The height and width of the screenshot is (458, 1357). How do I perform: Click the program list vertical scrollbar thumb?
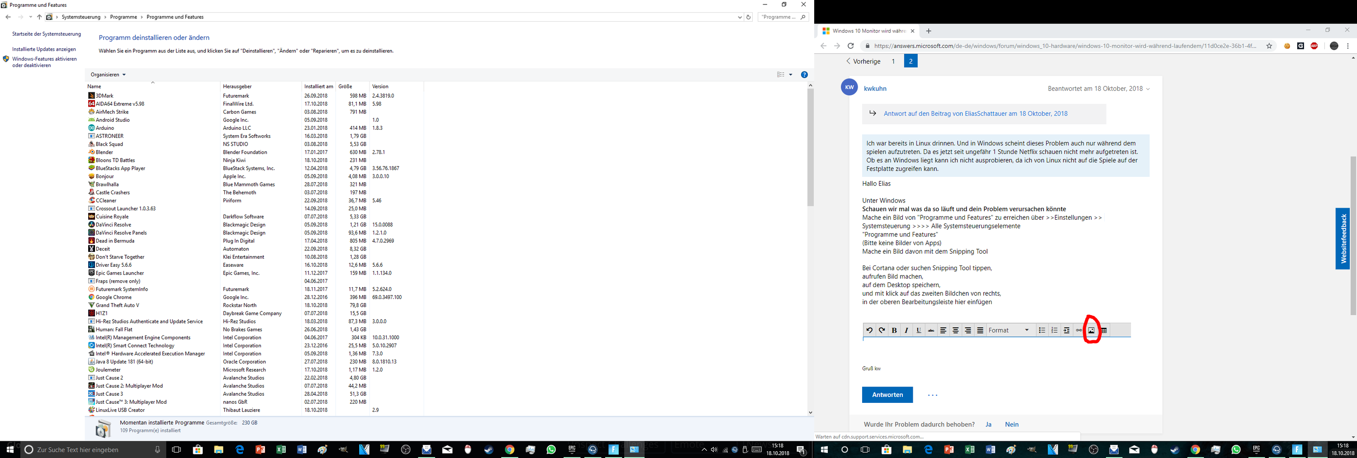(810, 147)
